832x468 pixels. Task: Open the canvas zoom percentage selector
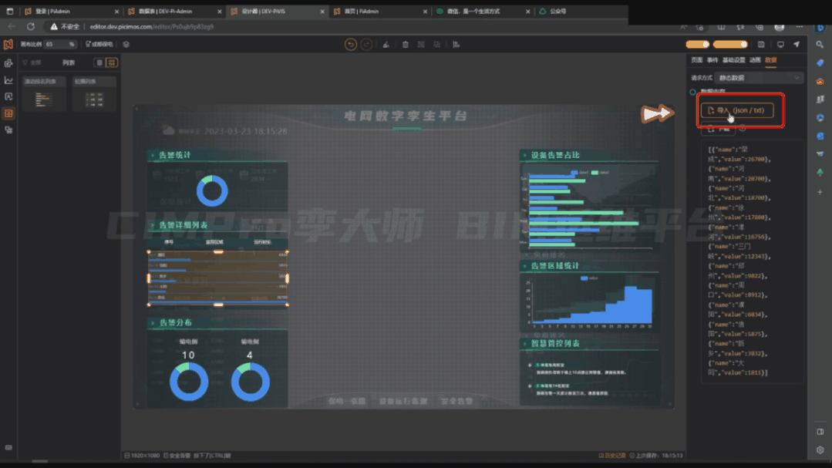(x=59, y=44)
